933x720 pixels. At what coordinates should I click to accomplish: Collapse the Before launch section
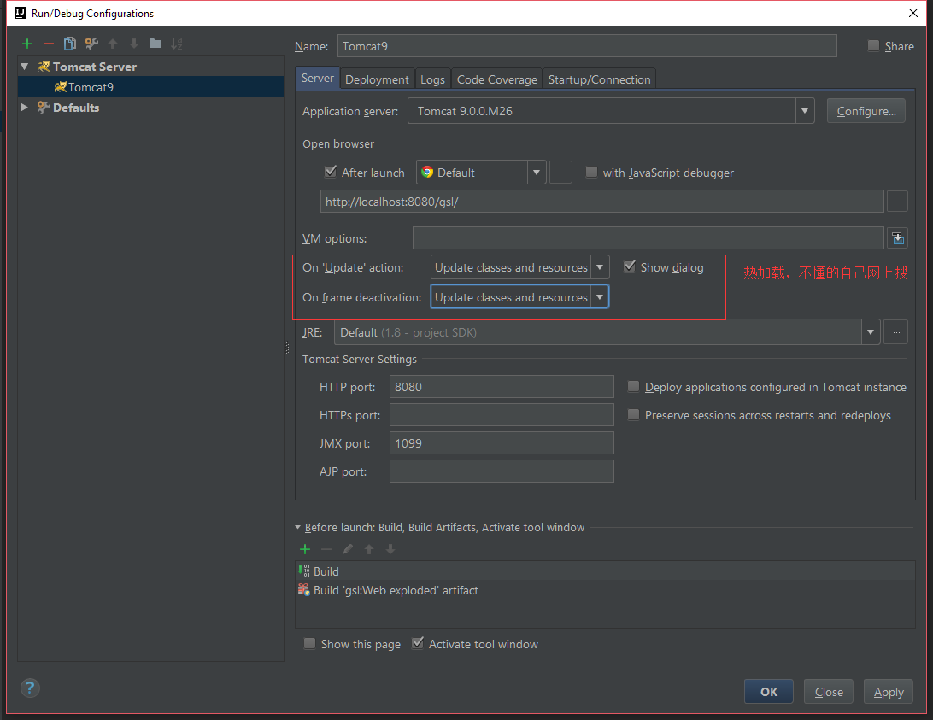point(298,527)
